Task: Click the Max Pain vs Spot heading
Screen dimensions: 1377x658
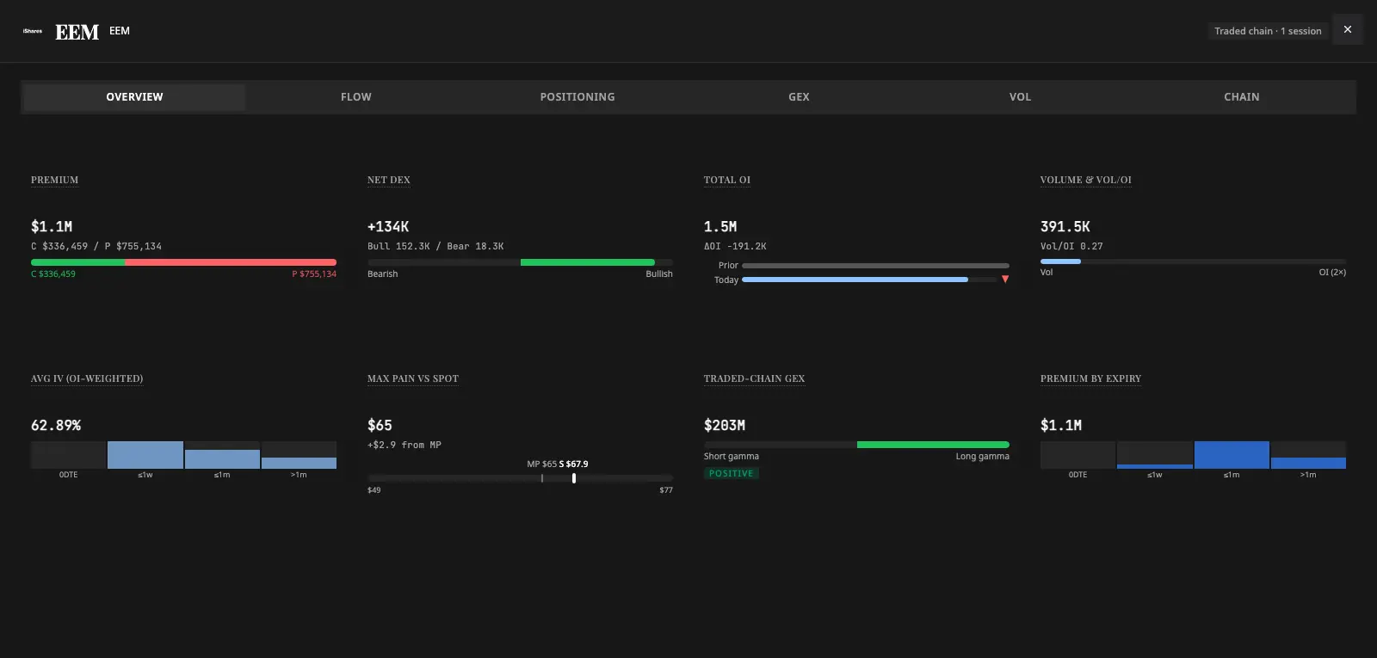Action: tap(413, 378)
